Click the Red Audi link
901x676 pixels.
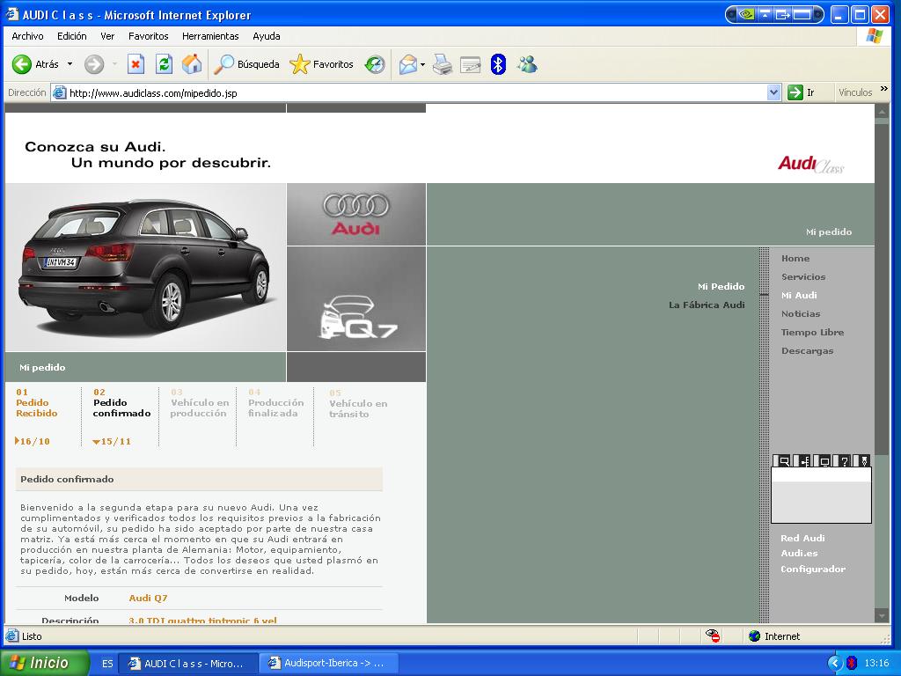802,538
